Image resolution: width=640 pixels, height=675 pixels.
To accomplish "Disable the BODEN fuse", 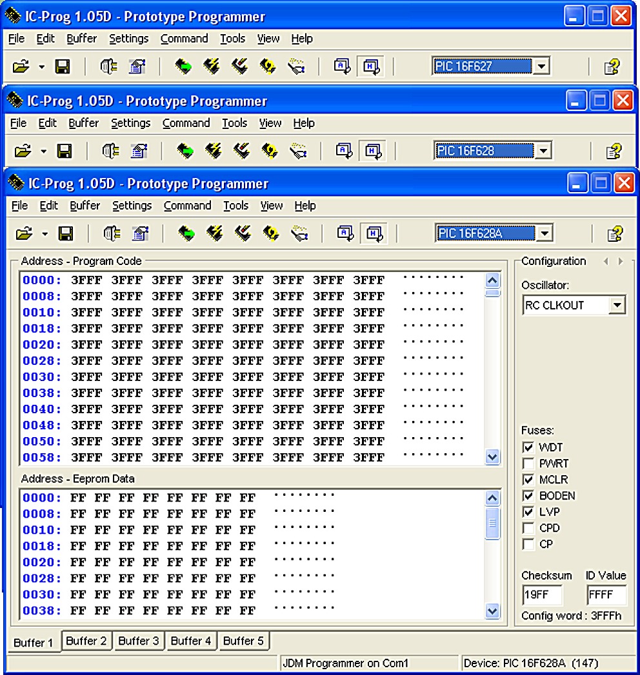I will click(528, 496).
